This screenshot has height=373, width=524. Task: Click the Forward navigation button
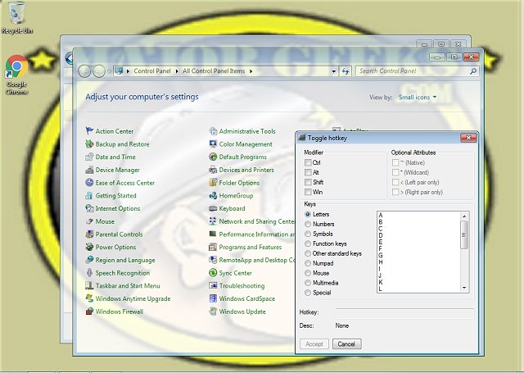99,71
